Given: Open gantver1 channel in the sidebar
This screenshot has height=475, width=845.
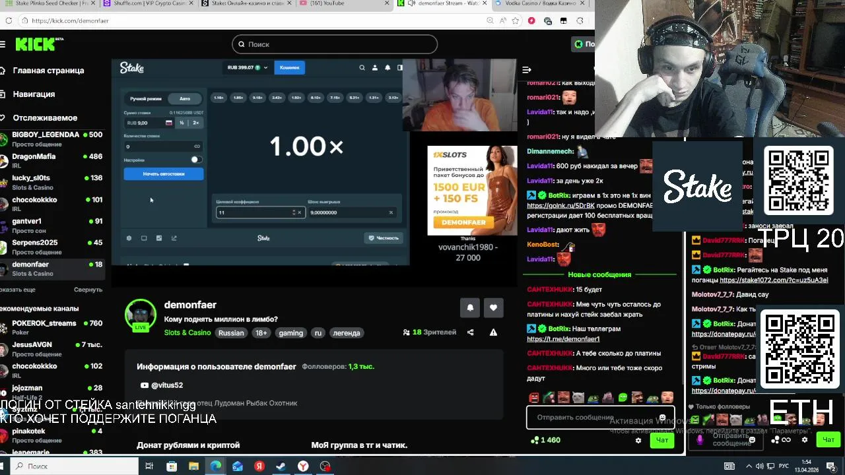Looking at the screenshot, I should [53, 225].
